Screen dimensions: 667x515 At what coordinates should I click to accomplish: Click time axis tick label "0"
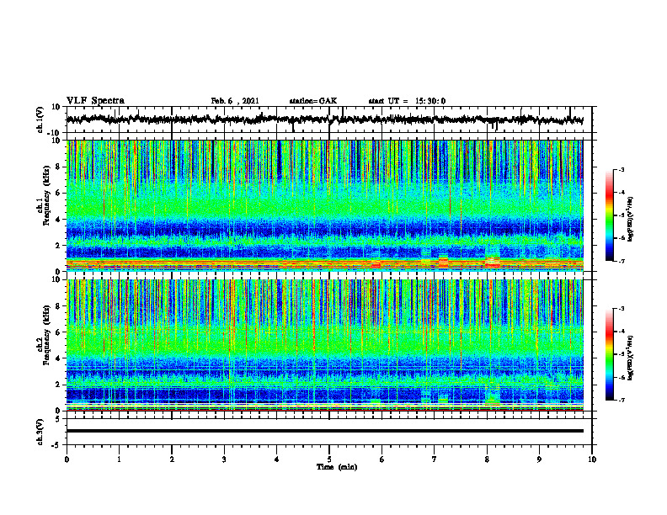67,459
